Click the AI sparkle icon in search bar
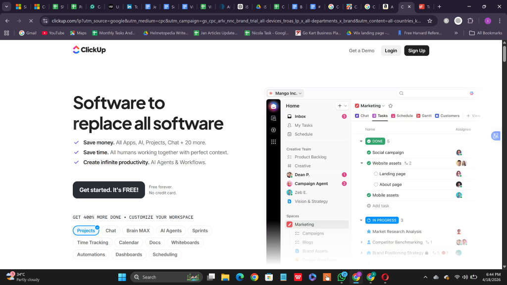Screen dimensions: 507x285 [471, 94]
